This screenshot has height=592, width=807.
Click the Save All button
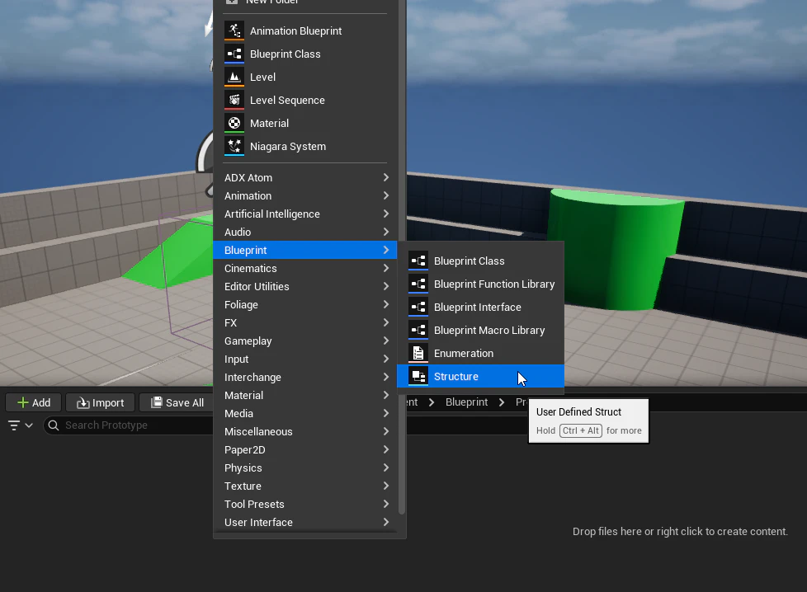point(177,402)
